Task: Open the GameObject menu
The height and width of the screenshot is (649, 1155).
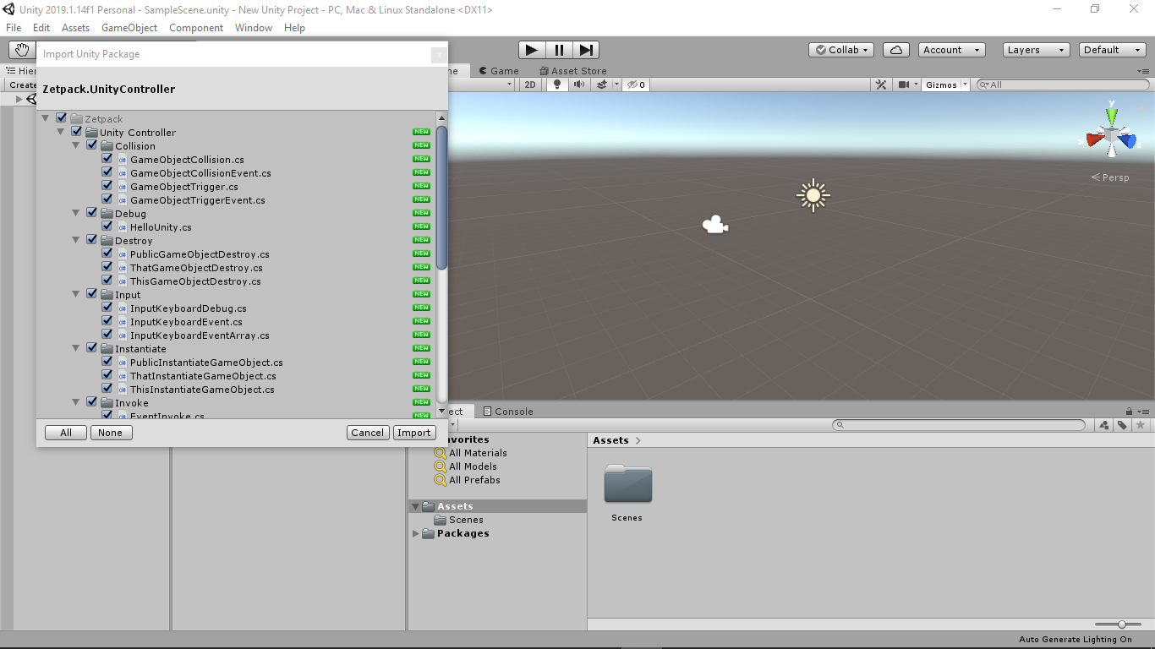Action: tap(129, 28)
